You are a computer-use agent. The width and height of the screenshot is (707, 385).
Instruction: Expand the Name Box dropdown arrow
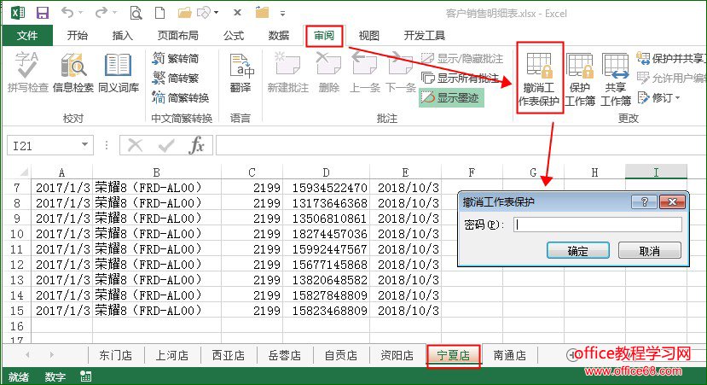(x=84, y=145)
